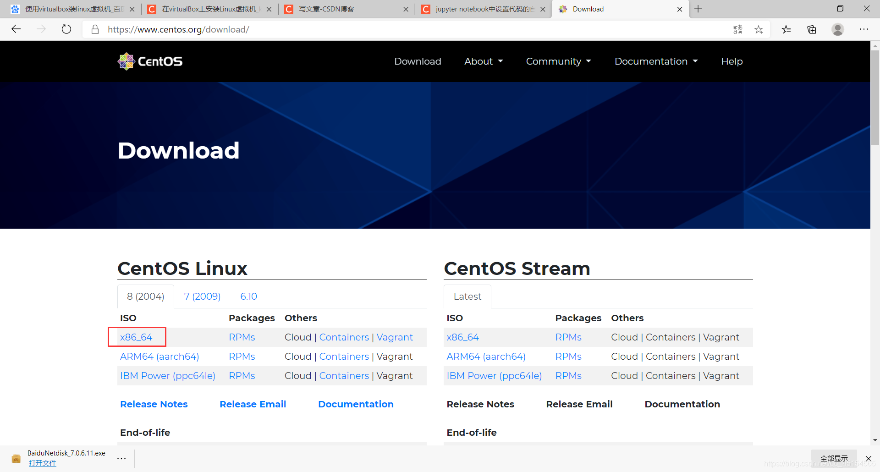This screenshot has height=472, width=880.
Task: Select the Latest tab under CentOS Stream
Action: pyautogui.click(x=467, y=296)
